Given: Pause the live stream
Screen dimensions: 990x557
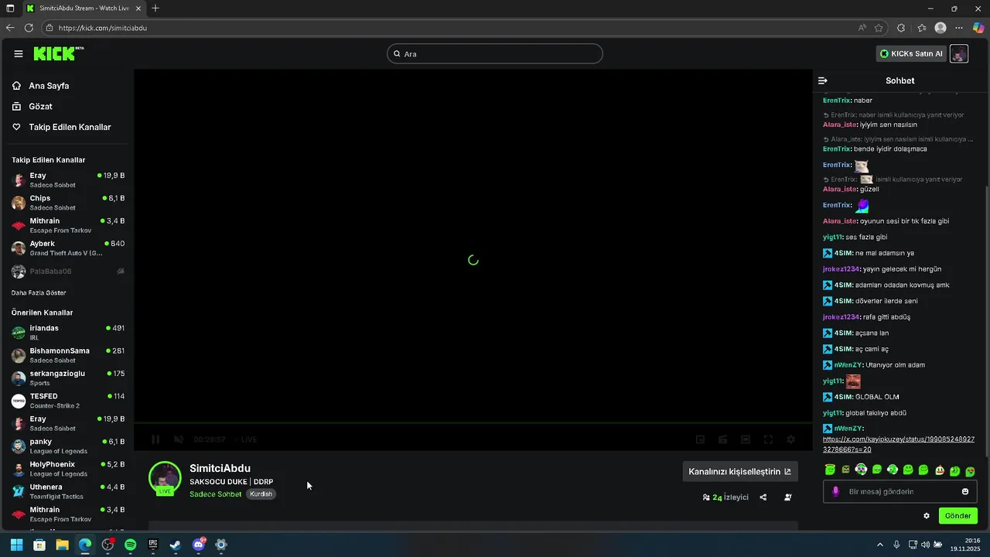Looking at the screenshot, I should (x=155, y=439).
